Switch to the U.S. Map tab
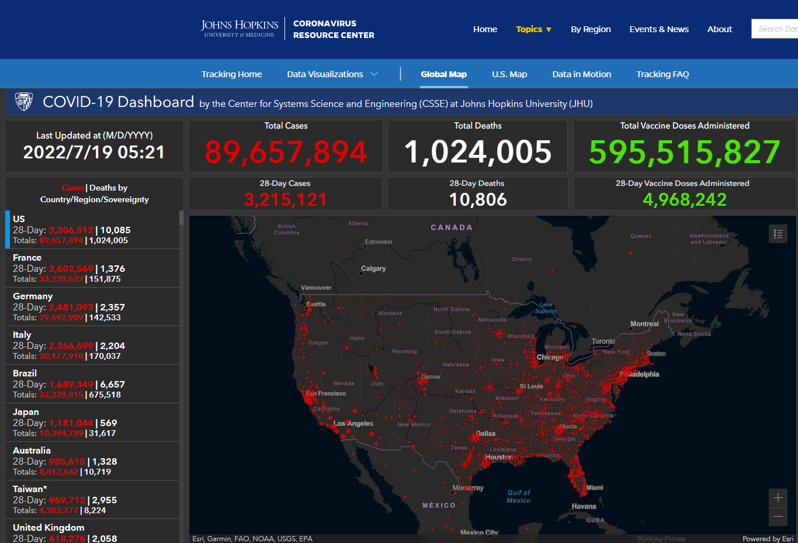The width and height of the screenshot is (798, 543). 509,74
